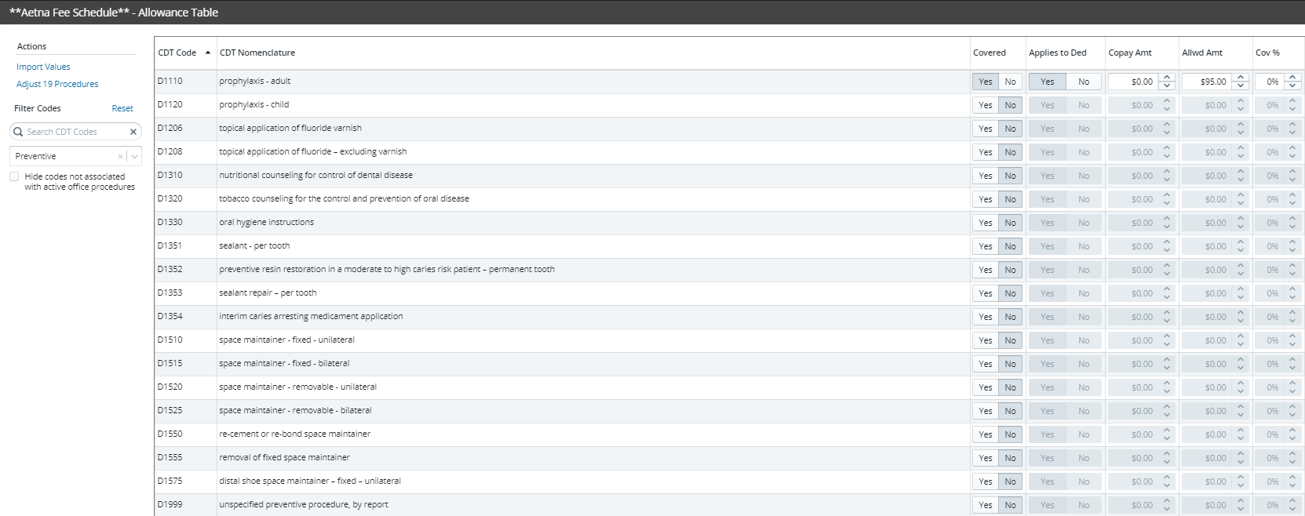Set Covered Yes for D1206 fluoride varnish
The height and width of the screenshot is (516, 1305).
point(986,129)
